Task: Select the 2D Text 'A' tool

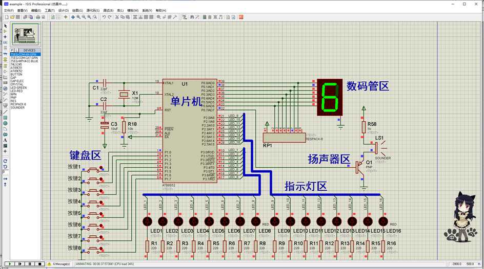Action: coord(5,140)
